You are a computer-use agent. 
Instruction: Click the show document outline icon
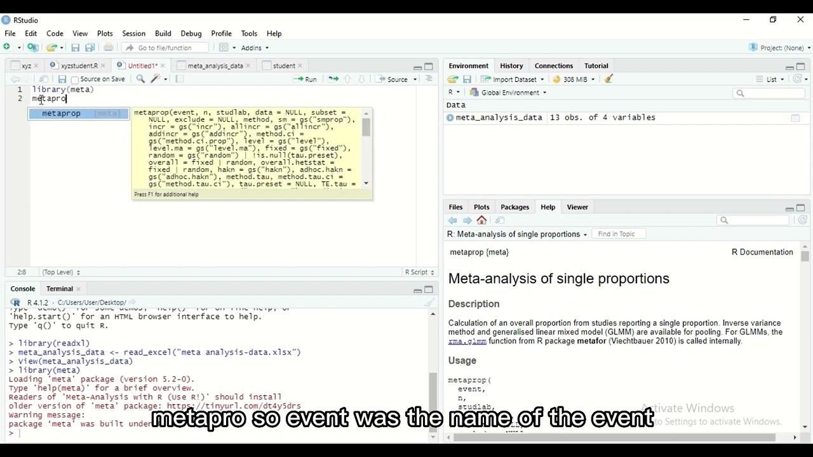tap(429, 79)
